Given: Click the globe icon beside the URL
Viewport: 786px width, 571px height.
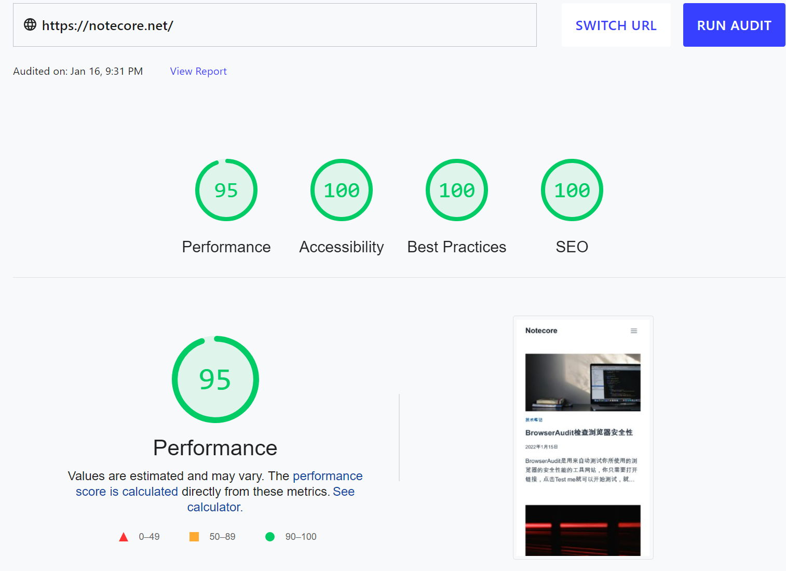Looking at the screenshot, I should [30, 25].
